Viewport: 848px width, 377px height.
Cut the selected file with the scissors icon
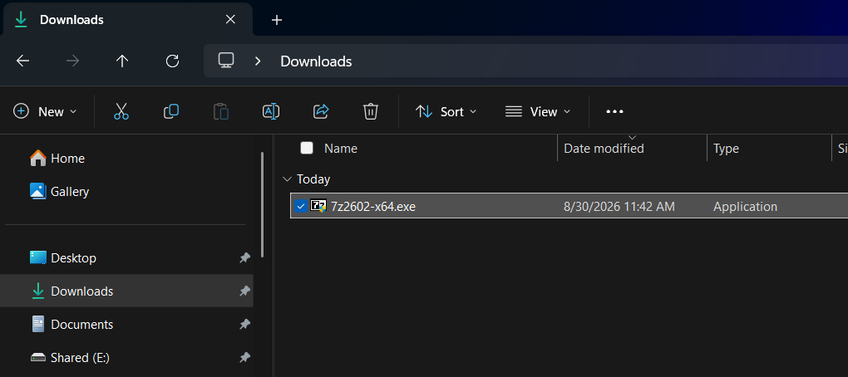click(x=121, y=112)
